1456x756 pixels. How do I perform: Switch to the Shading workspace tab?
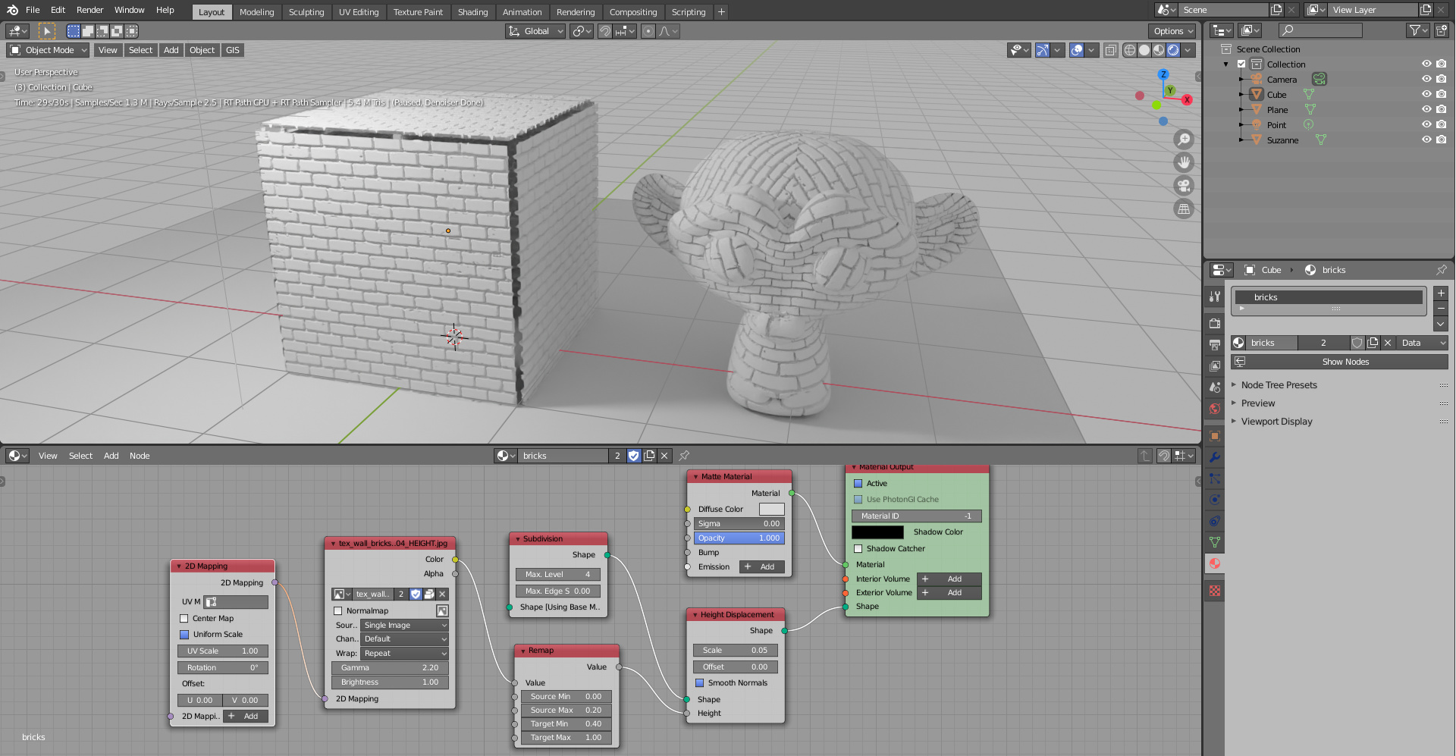472,12
